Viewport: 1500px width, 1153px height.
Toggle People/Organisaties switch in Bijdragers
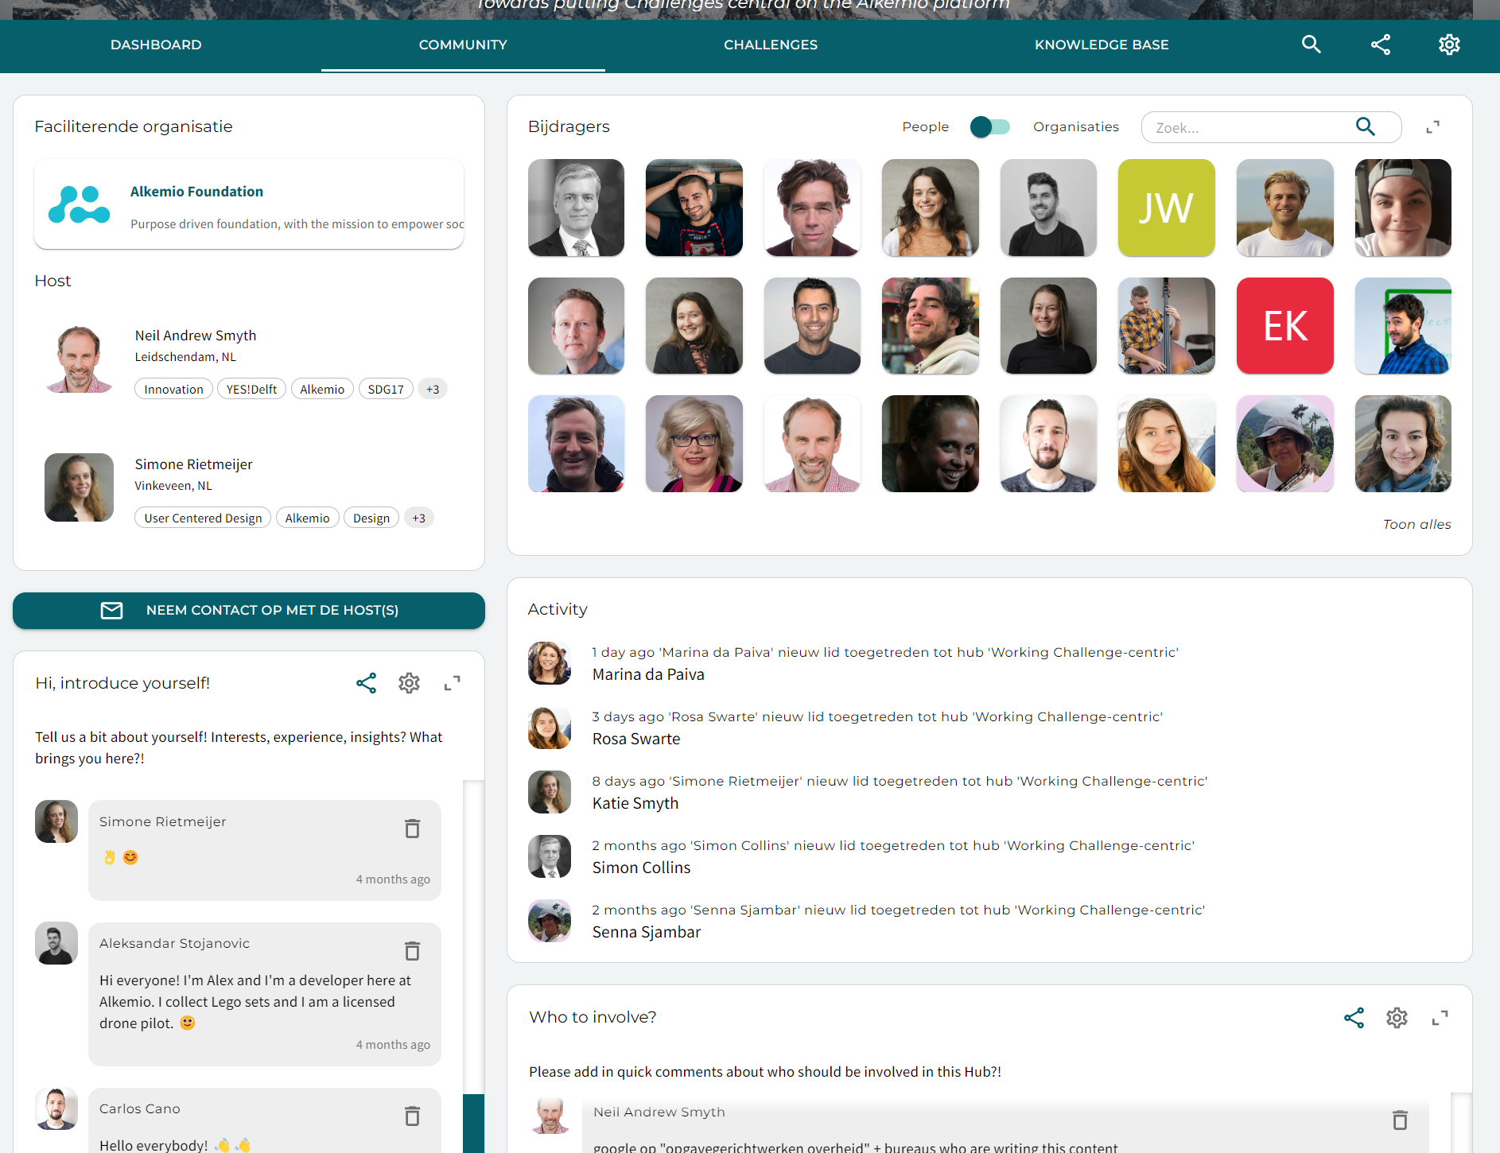coord(989,127)
